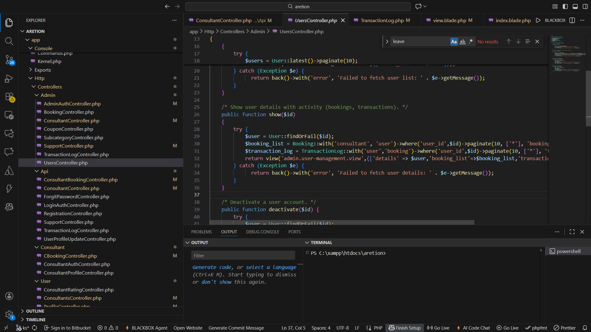Expand the OUTLINE section

coord(35,311)
